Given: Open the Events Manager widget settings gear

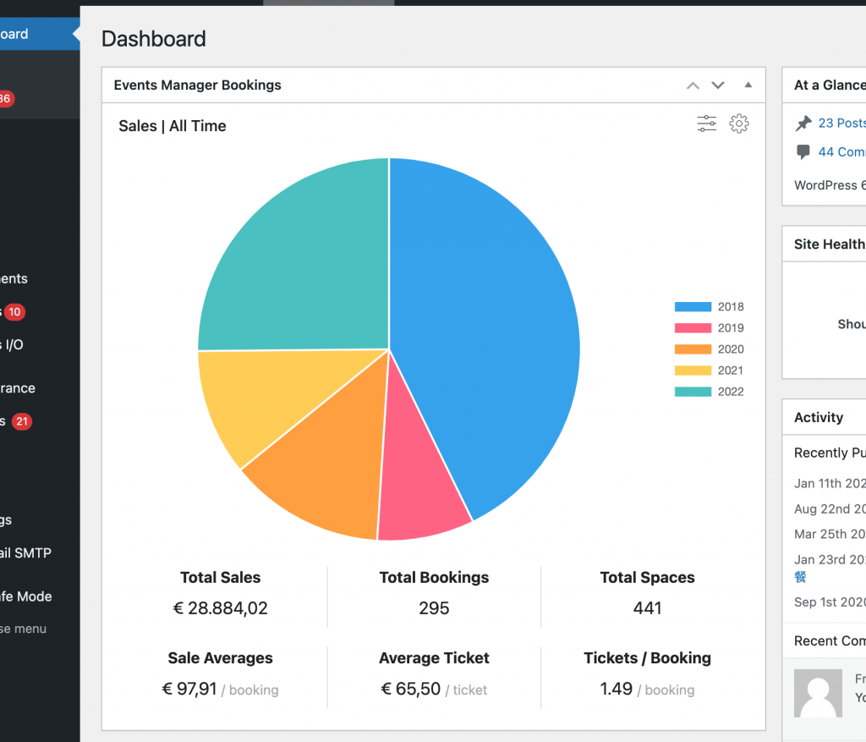Looking at the screenshot, I should click(739, 124).
